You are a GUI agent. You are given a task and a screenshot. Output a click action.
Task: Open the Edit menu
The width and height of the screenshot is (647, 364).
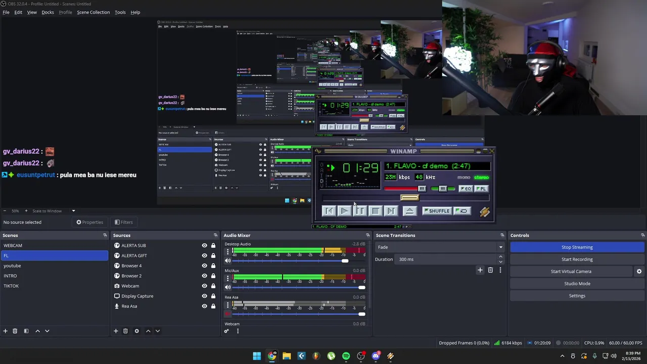click(x=18, y=12)
